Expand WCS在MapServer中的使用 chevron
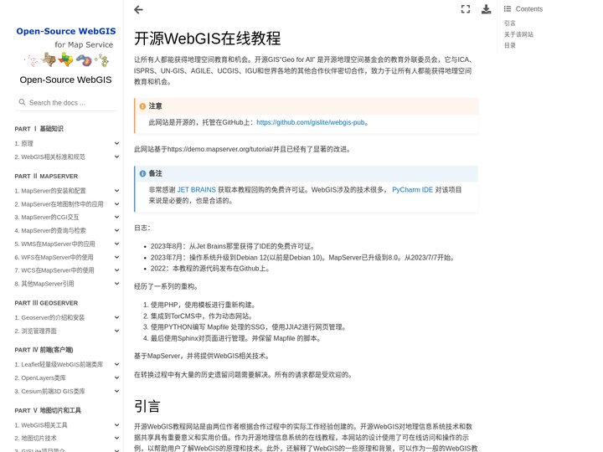Screen dimensions: 603x452 pyautogui.click(x=116, y=270)
